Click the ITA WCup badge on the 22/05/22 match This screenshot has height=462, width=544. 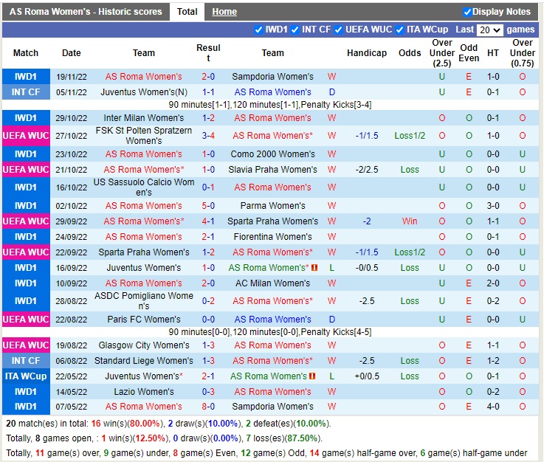point(26,376)
